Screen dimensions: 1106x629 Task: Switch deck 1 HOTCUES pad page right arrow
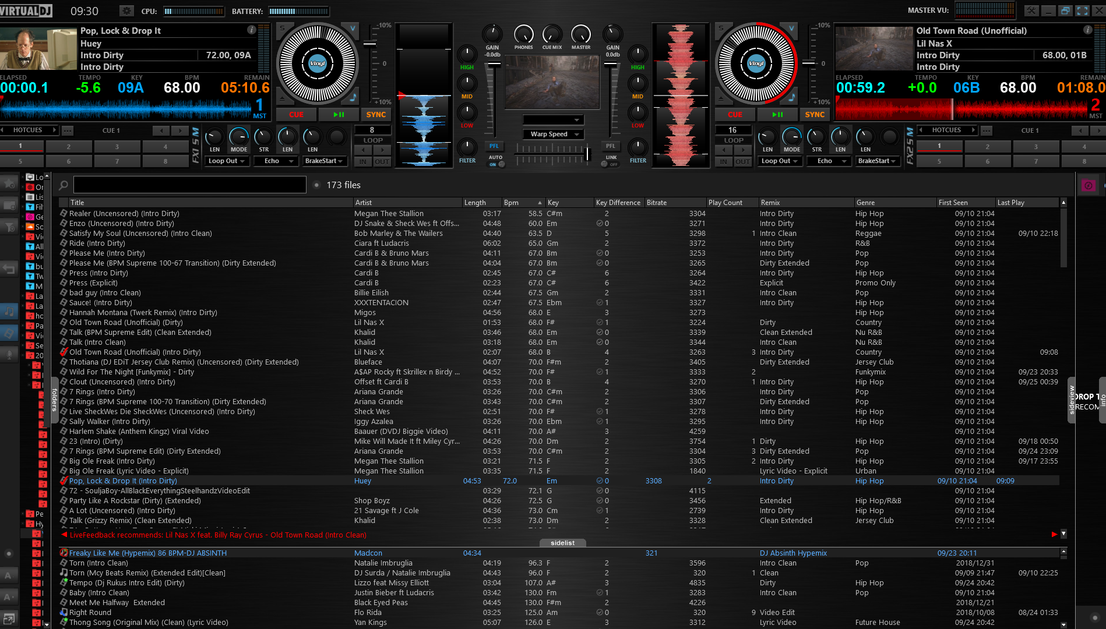[54, 130]
